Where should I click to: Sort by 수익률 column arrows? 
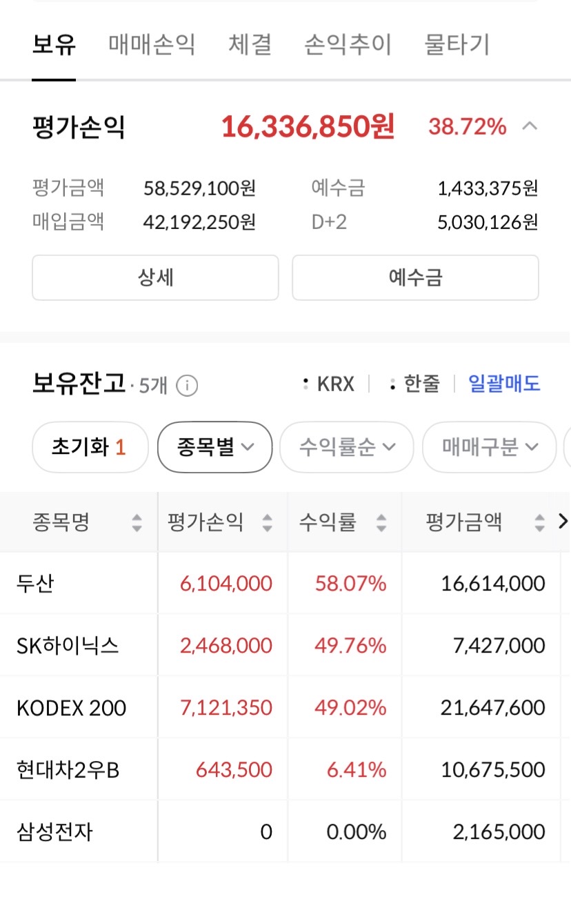coord(381,523)
